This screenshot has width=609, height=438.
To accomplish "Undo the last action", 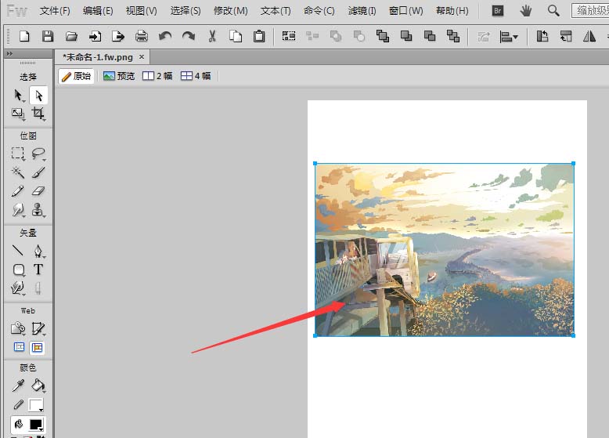I will point(165,36).
